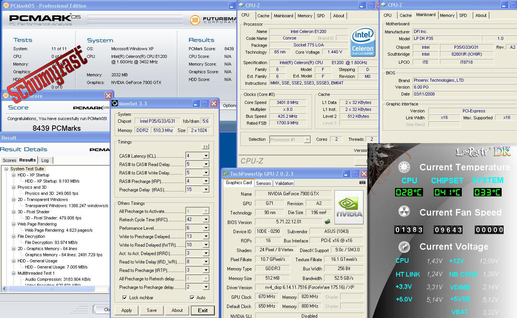This screenshot has width=517, height=318.
Task: Select 'Multithreaded Test 1' tree item
Action: click(36, 273)
